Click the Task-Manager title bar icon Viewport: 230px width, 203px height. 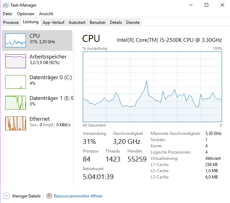pos(6,5)
